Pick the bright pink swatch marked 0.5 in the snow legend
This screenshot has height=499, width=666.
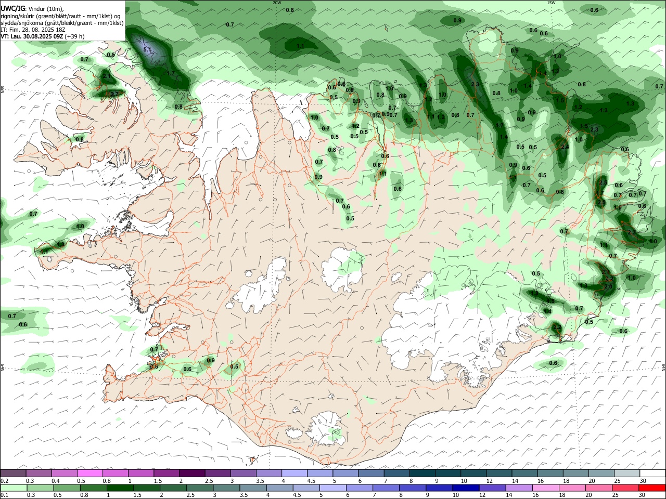pyautogui.click(x=89, y=473)
